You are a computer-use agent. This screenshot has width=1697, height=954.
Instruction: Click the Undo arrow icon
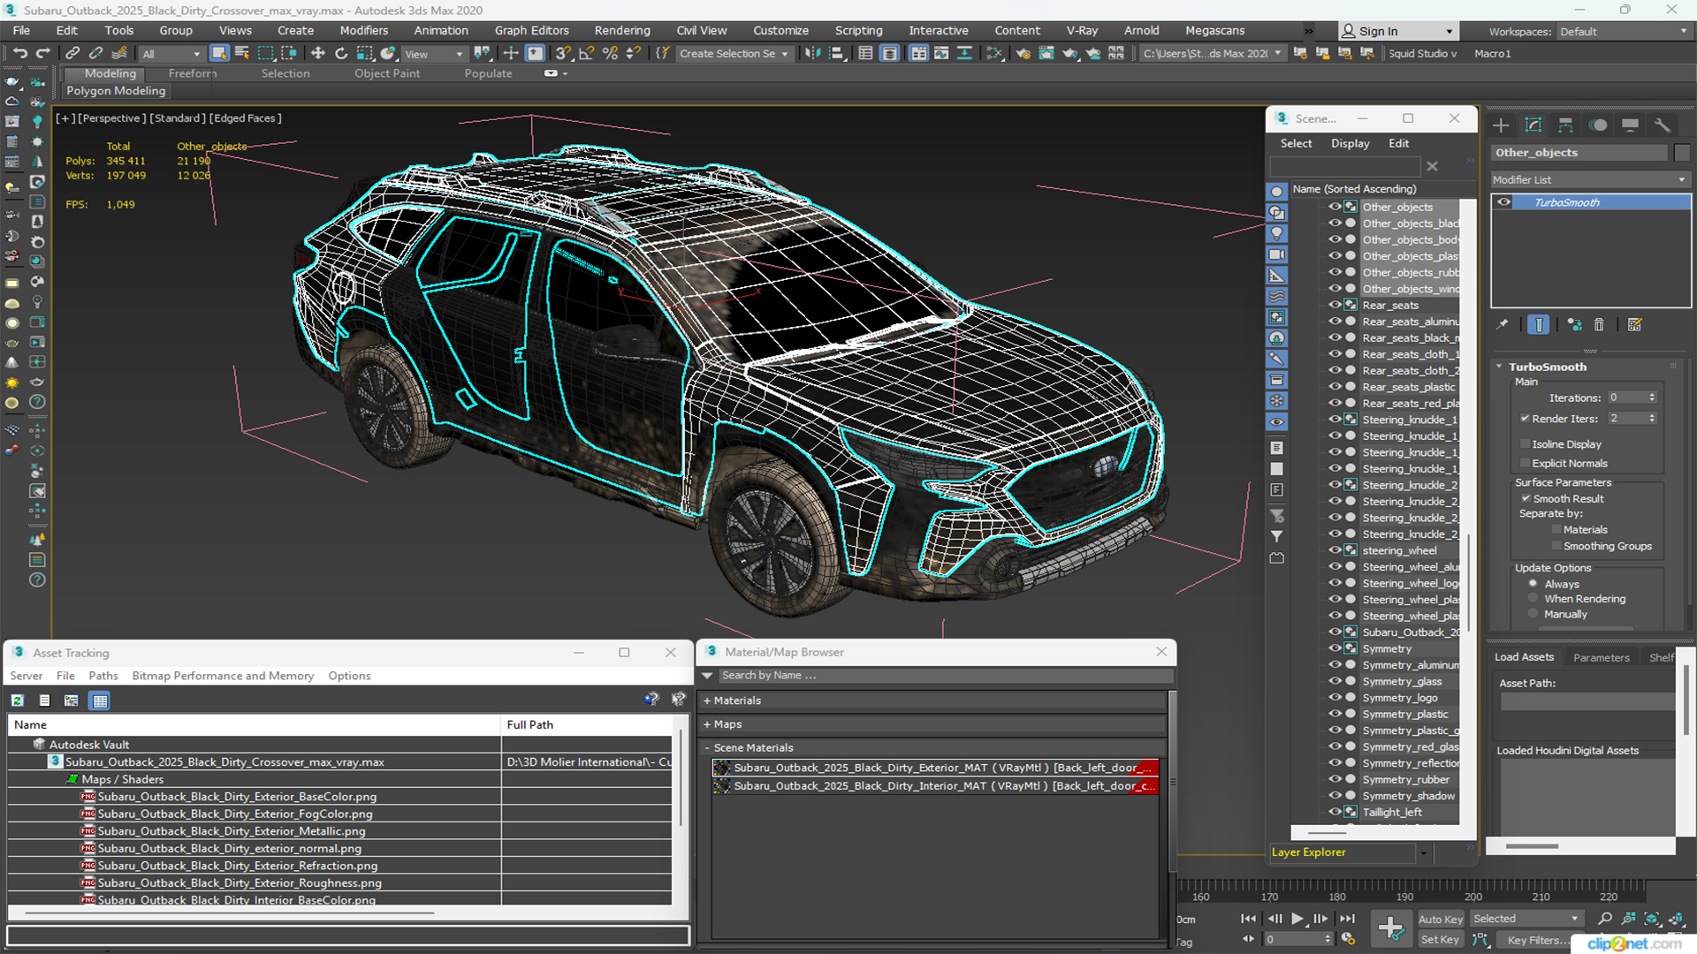click(x=19, y=54)
